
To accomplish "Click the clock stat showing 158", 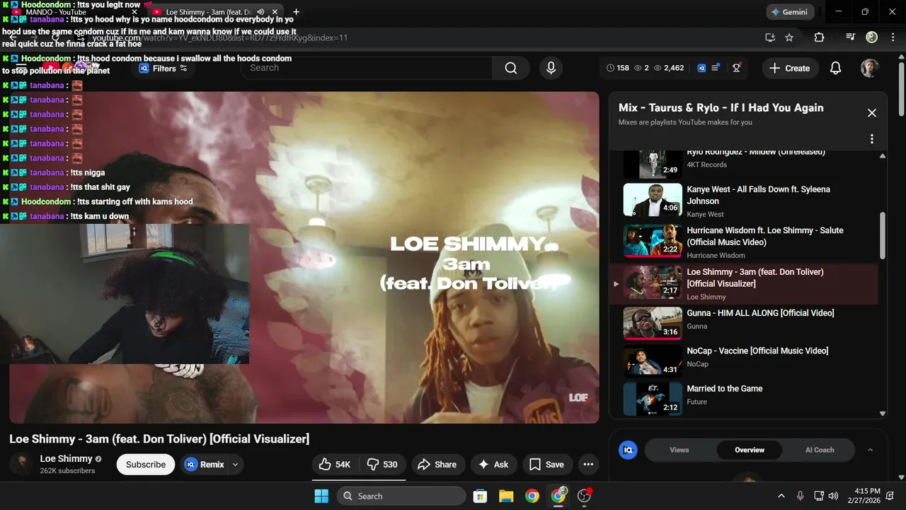I will (x=618, y=68).
